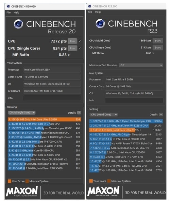Open the File menu in Cinebench R20

point(8,13)
